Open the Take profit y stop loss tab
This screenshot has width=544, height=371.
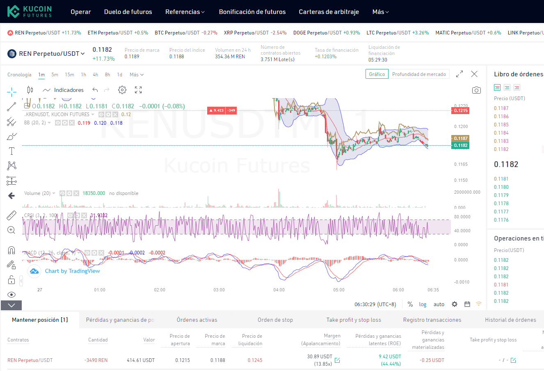pyautogui.click(x=354, y=320)
